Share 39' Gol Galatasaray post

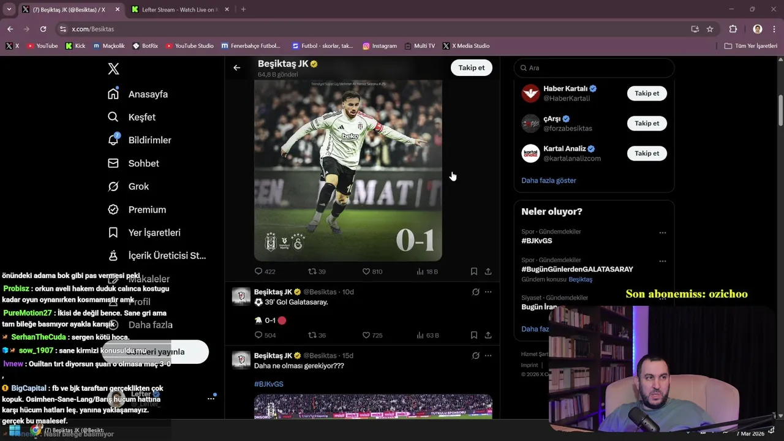pyautogui.click(x=488, y=335)
